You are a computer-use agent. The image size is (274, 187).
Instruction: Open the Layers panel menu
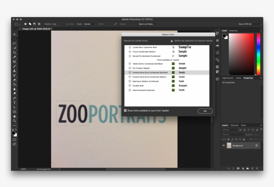coord(261,125)
